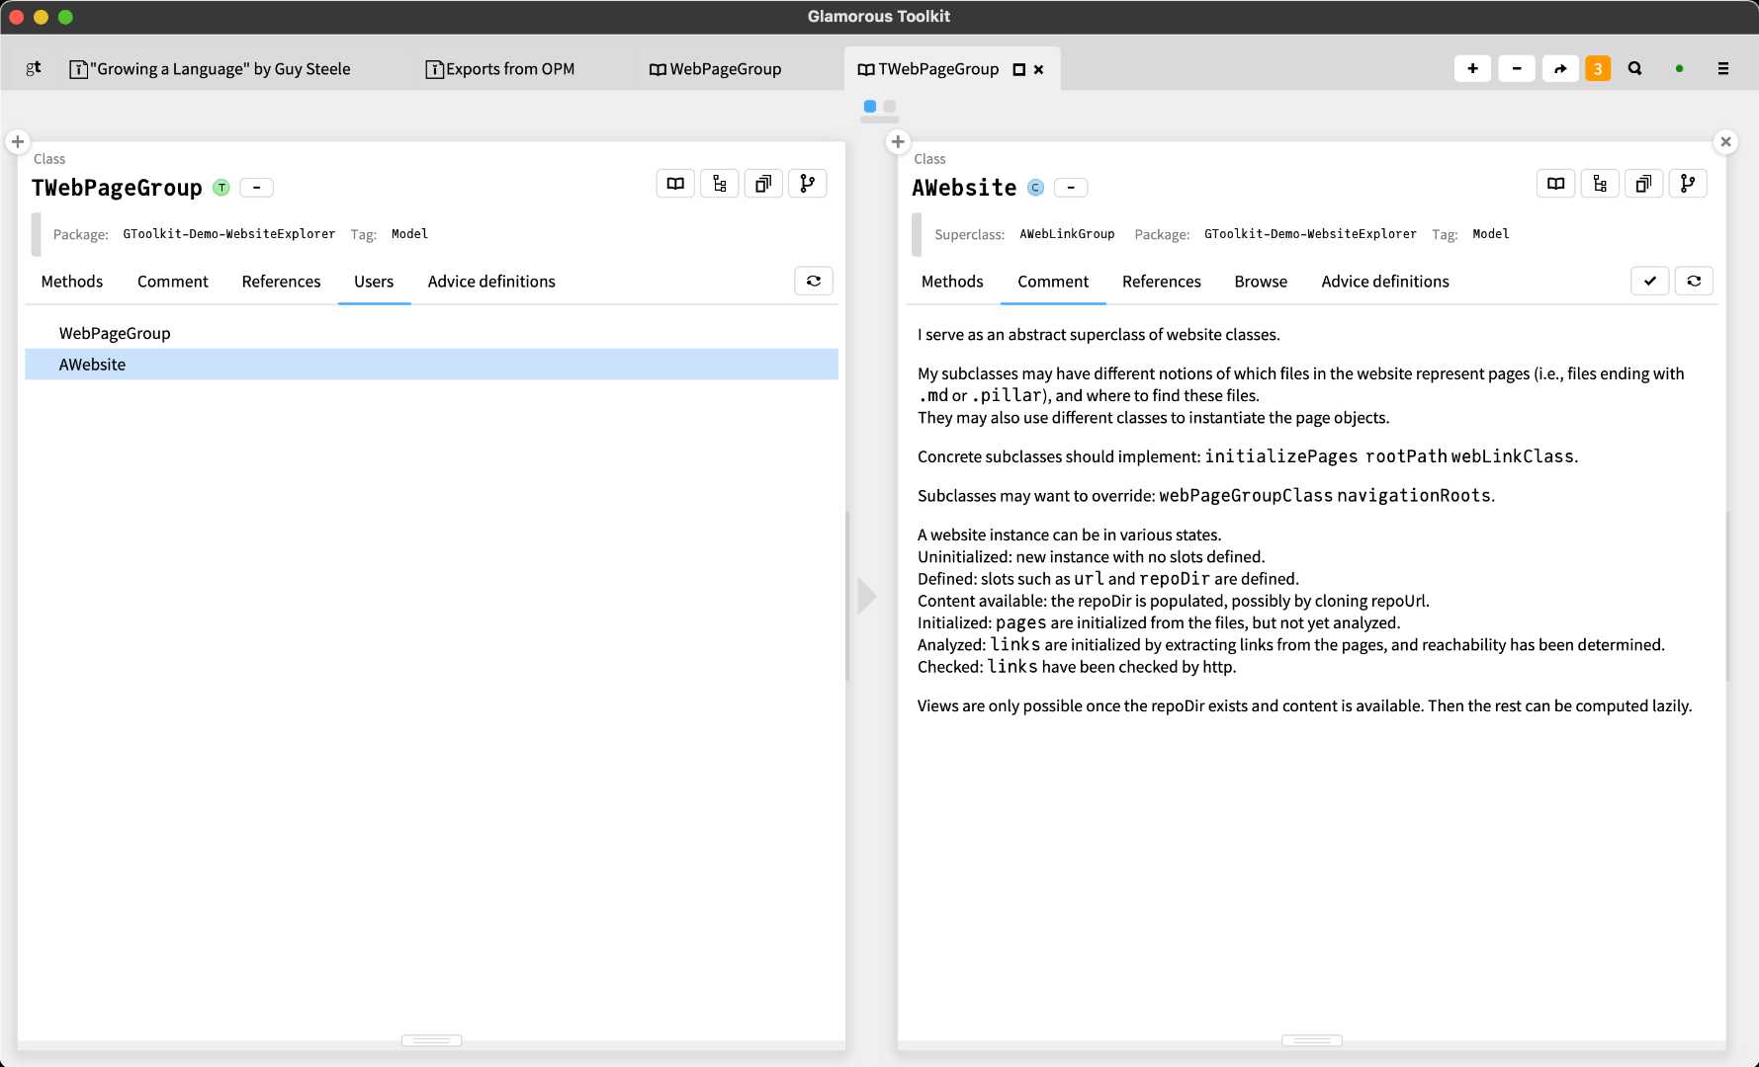
Task: Click blue first page indicator dot
Action: [870, 106]
